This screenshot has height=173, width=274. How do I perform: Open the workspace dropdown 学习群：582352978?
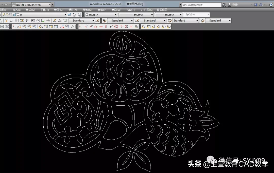(x=31, y=5)
